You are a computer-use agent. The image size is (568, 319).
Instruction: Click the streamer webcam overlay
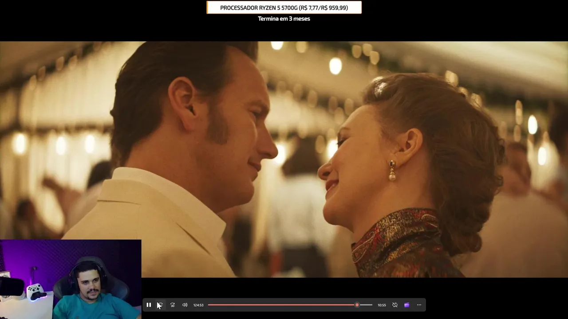click(71, 279)
